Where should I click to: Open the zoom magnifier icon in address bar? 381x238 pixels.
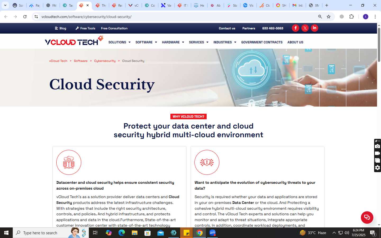(x=320, y=17)
